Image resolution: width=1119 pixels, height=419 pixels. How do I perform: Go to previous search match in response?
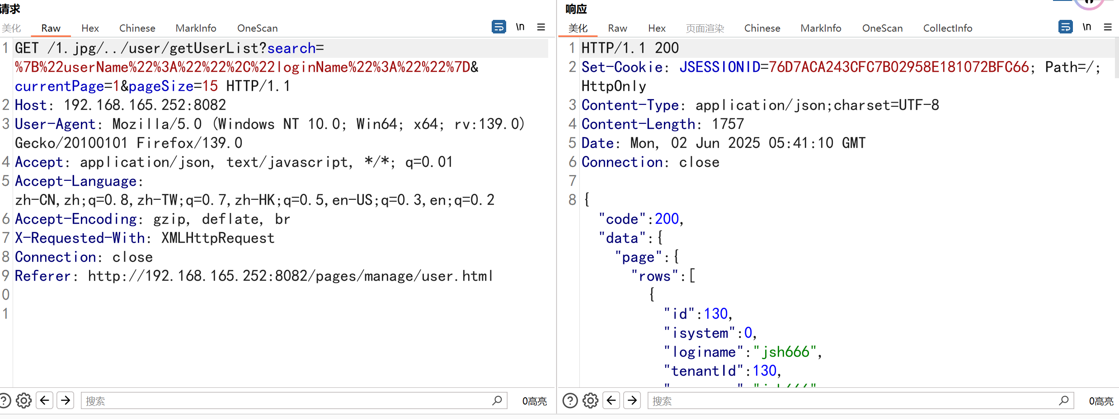611,400
